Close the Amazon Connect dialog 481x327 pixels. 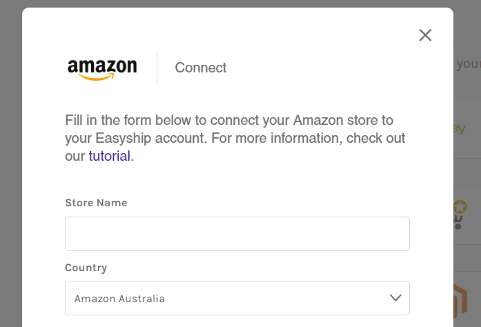tap(425, 35)
